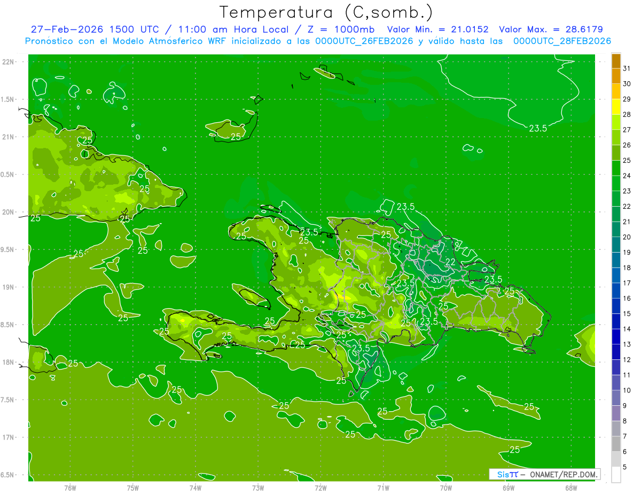Pick the orange swatch between 30 and 31
Viewport: 641px width, 495px height.
click(x=616, y=76)
